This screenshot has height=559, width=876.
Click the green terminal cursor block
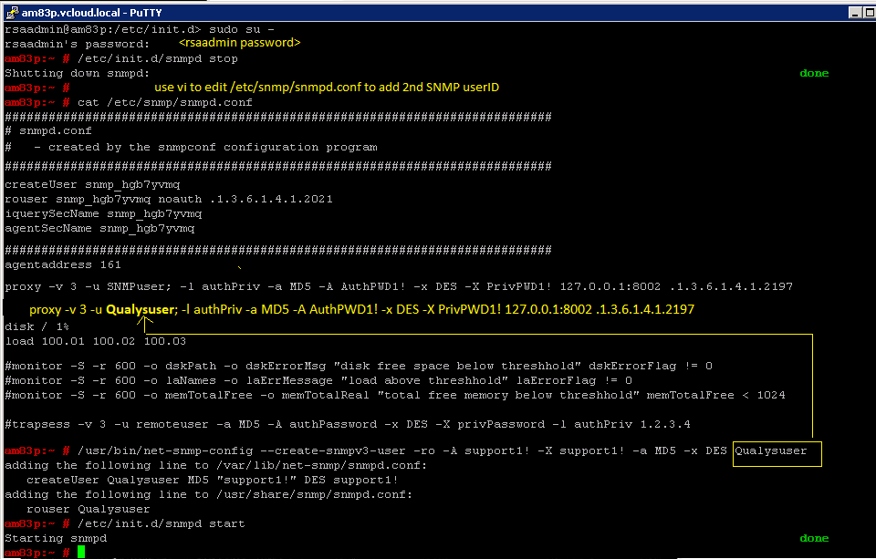tap(81, 553)
